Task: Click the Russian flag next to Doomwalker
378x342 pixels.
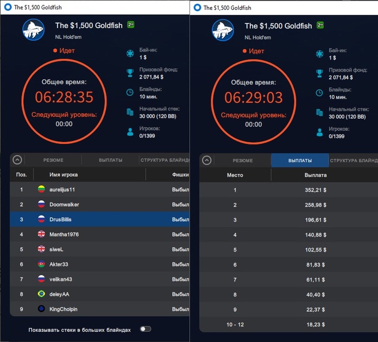Action: click(42, 204)
